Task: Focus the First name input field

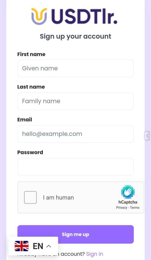Action: coord(75,69)
